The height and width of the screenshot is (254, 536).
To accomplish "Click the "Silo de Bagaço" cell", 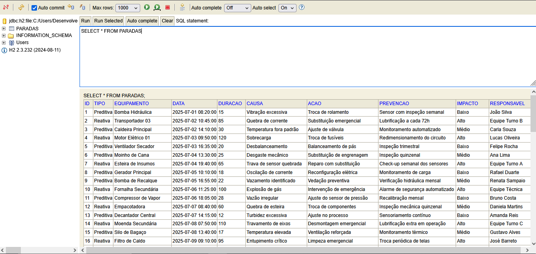I will (142, 232).
